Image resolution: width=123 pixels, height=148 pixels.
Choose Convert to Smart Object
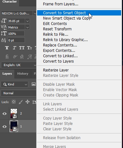[79, 13]
